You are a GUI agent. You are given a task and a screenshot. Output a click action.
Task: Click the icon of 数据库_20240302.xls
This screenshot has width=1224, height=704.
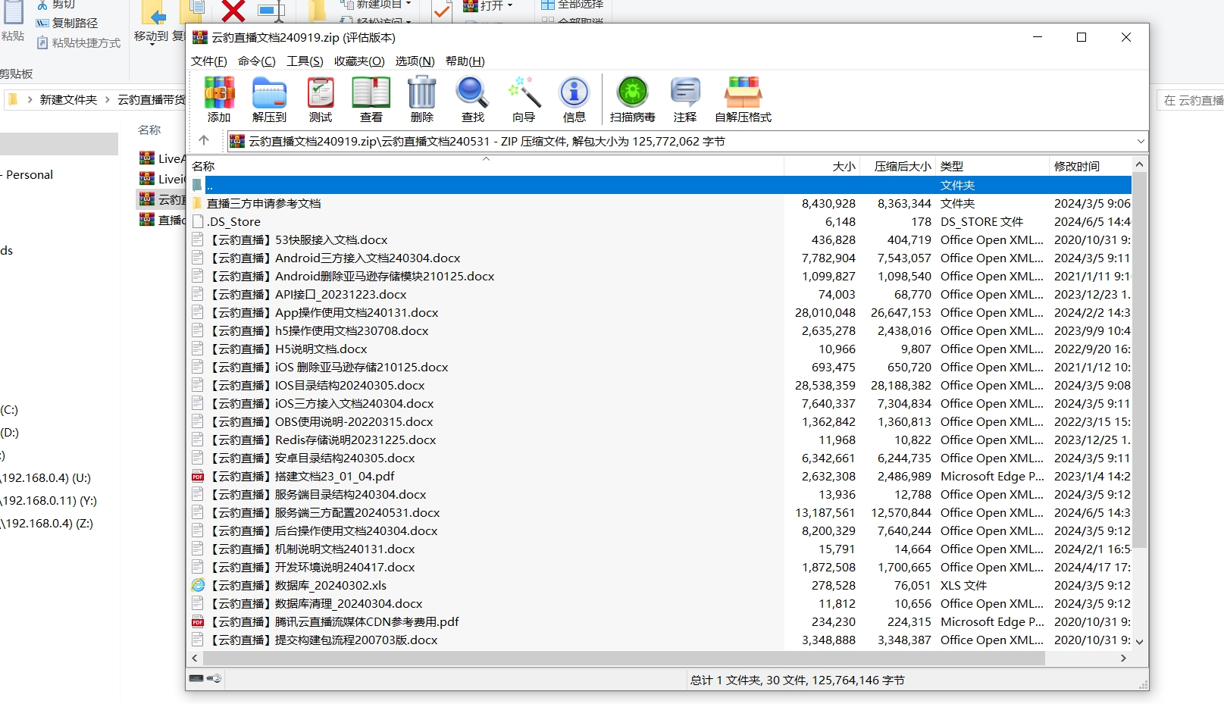[198, 585]
